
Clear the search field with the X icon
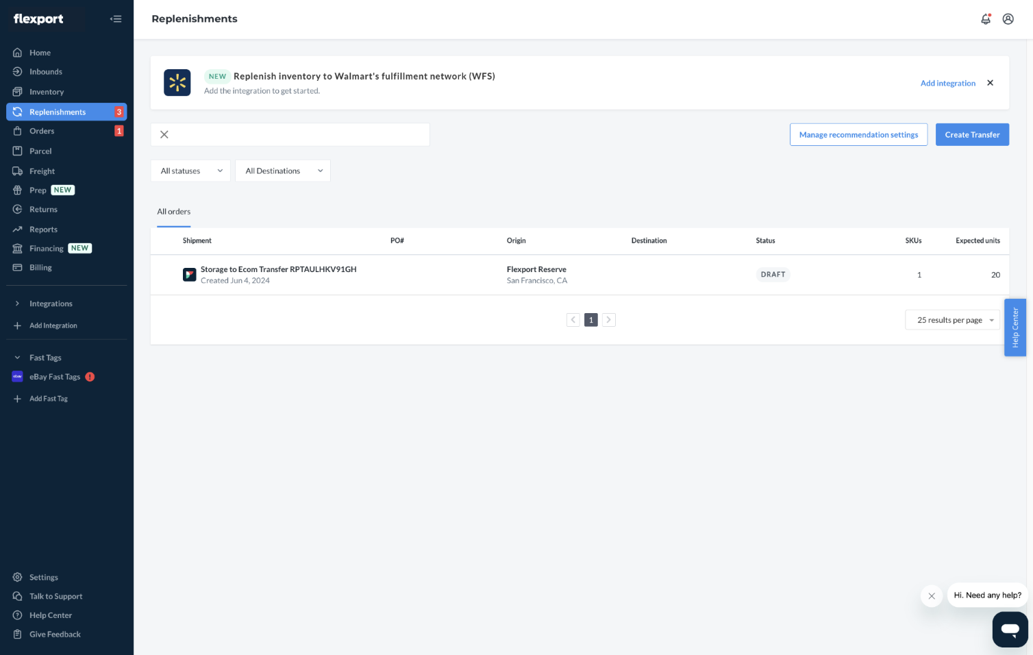point(164,135)
